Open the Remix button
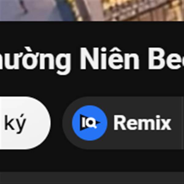This screenshot has height=184, width=184. point(123,123)
